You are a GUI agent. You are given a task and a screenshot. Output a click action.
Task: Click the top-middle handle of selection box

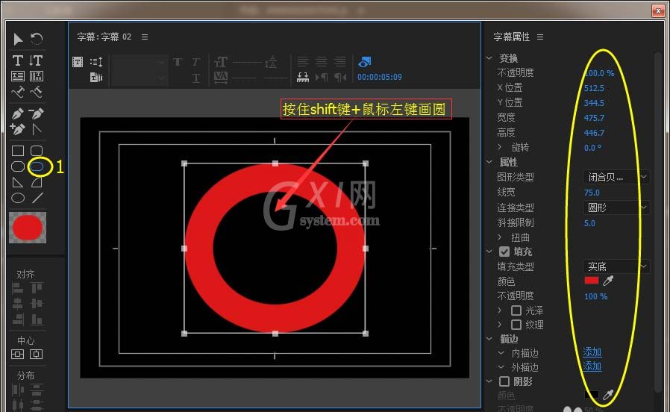tap(275, 163)
